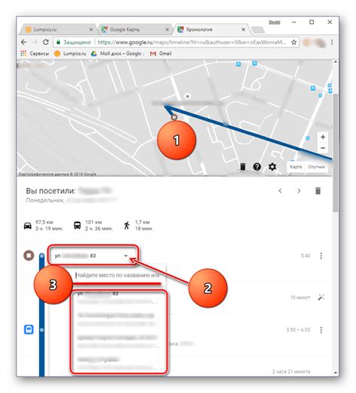356x393 pixels.
Task: Click the magic wand icon beside 10 минут
Action: click(x=321, y=298)
